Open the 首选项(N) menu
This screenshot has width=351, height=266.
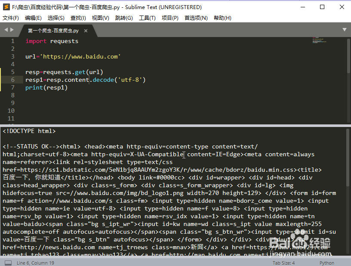tap(196, 18)
